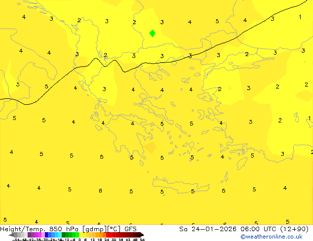Click the green diamond marker on the map
Image resolution: width=313 pixels, height=241 pixels.
[153, 33]
